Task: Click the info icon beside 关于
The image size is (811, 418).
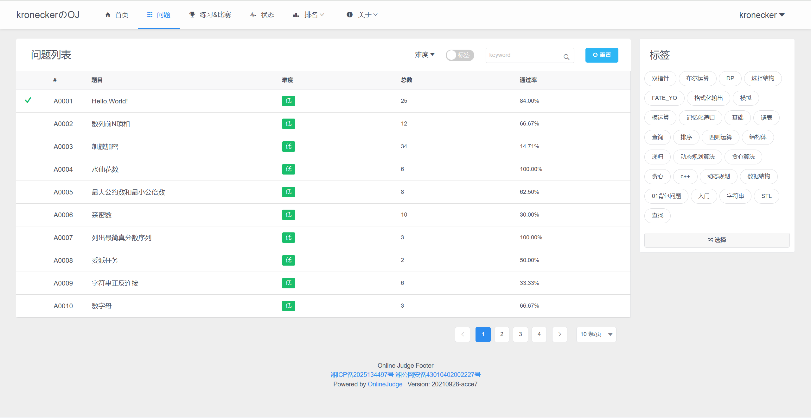Action: 349,15
